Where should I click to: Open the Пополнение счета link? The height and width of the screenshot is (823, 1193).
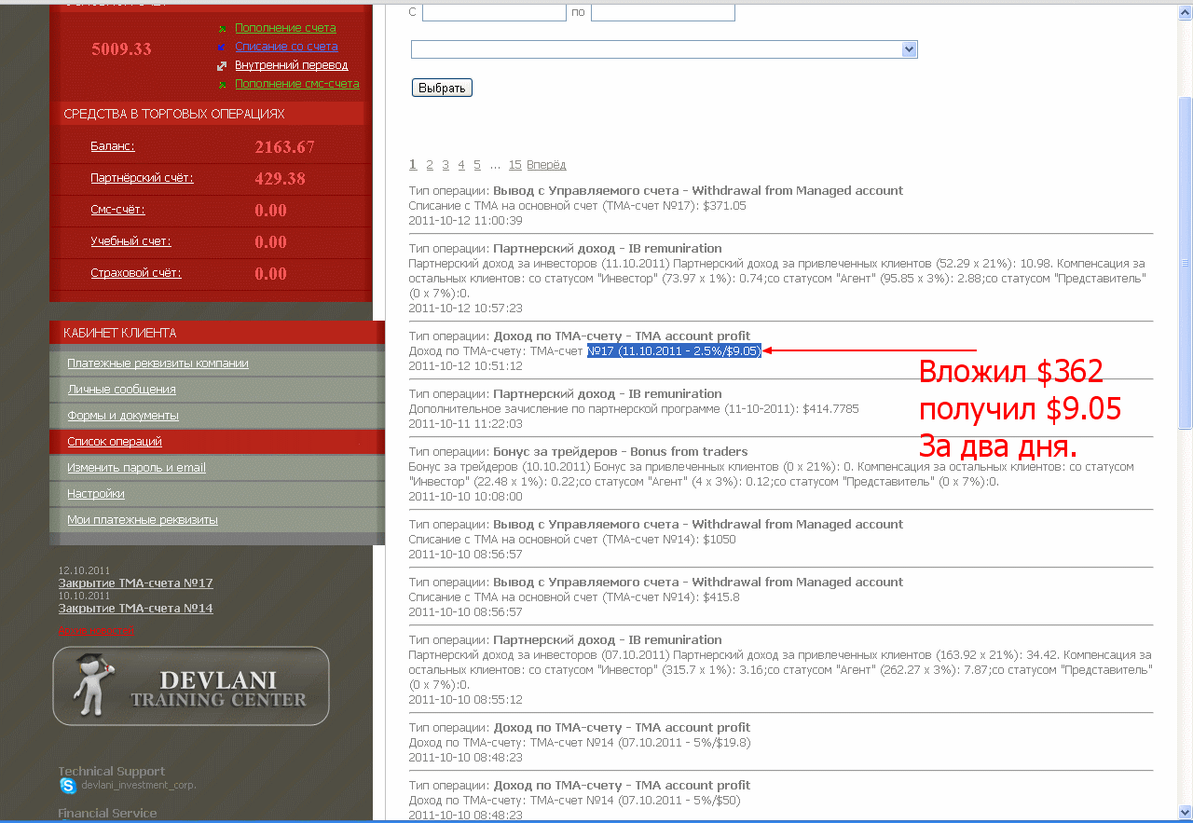(285, 28)
